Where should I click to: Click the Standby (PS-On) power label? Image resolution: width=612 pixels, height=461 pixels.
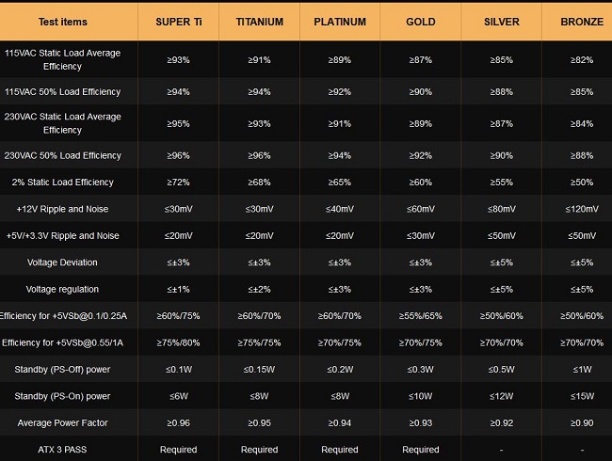tap(62, 396)
